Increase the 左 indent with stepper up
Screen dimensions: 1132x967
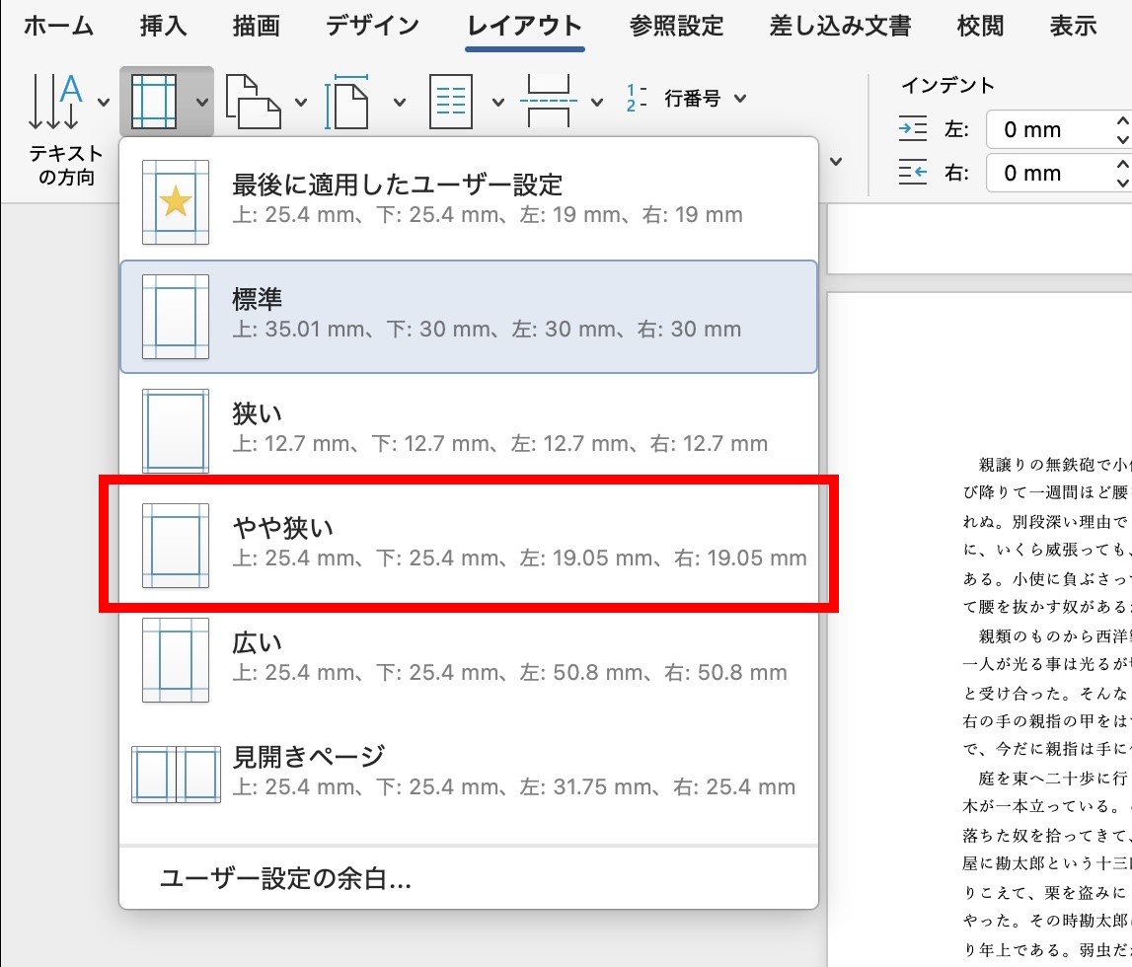tap(1122, 120)
